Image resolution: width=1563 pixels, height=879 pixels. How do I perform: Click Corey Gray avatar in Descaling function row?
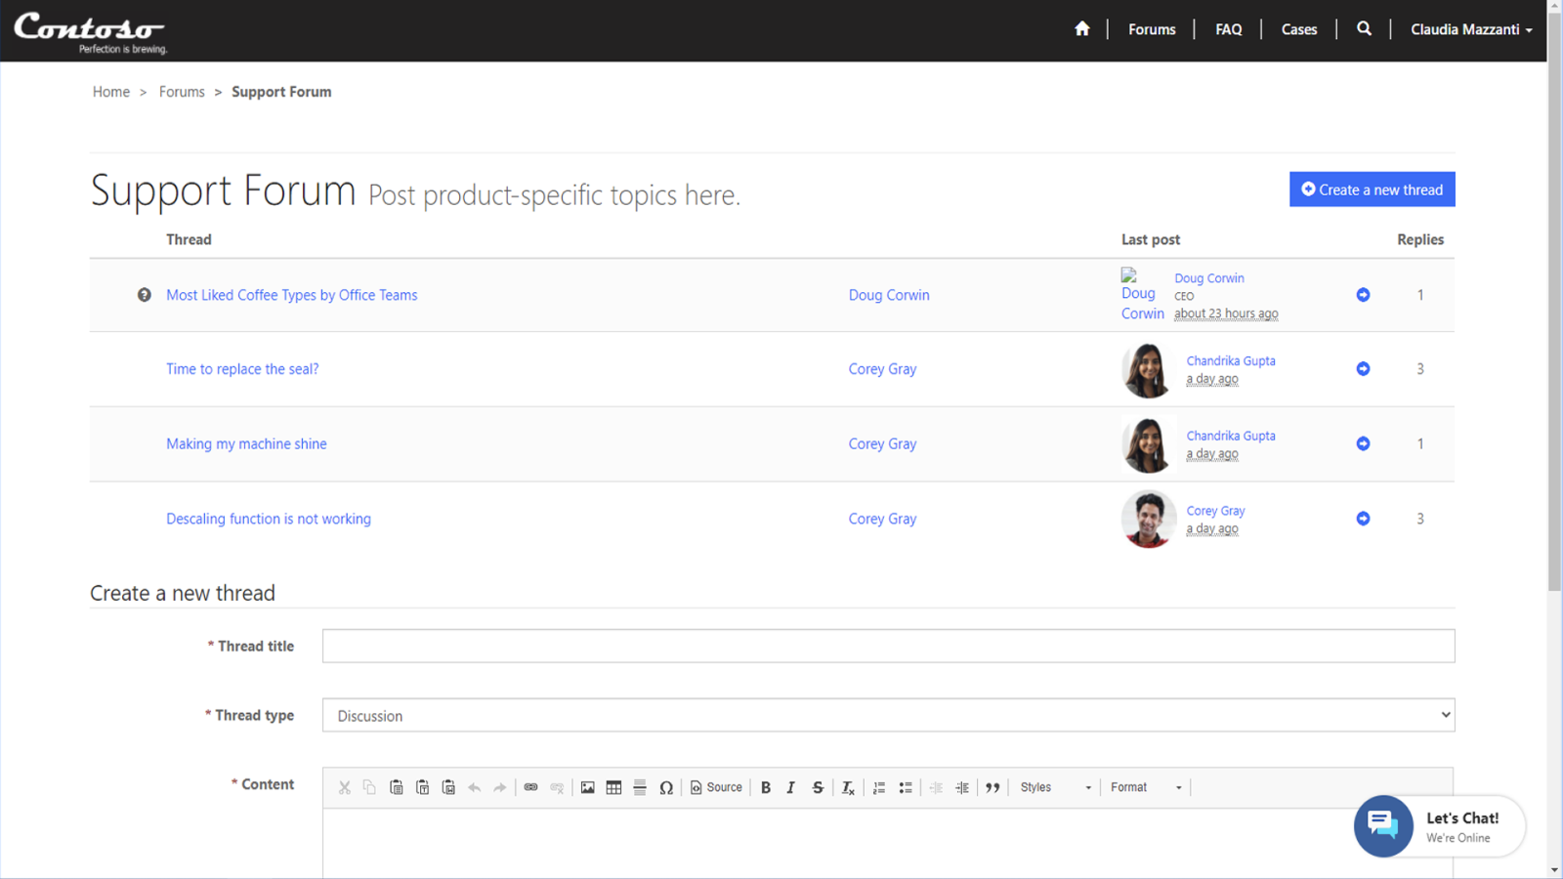click(x=1148, y=519)
